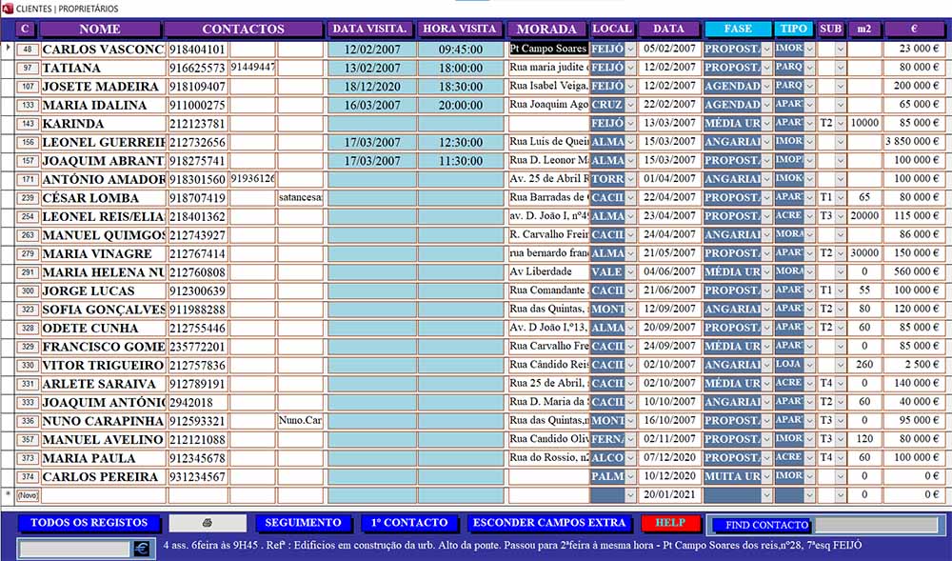Select name cell JOSETE MADEIRA
952x561 pixels.
[x=103, y=87]
